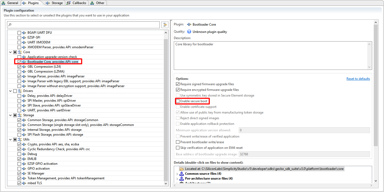Viewport: 384px width, 192px height.
Task: Expand Common source files (4)
Action: click(x=177, y=174)
